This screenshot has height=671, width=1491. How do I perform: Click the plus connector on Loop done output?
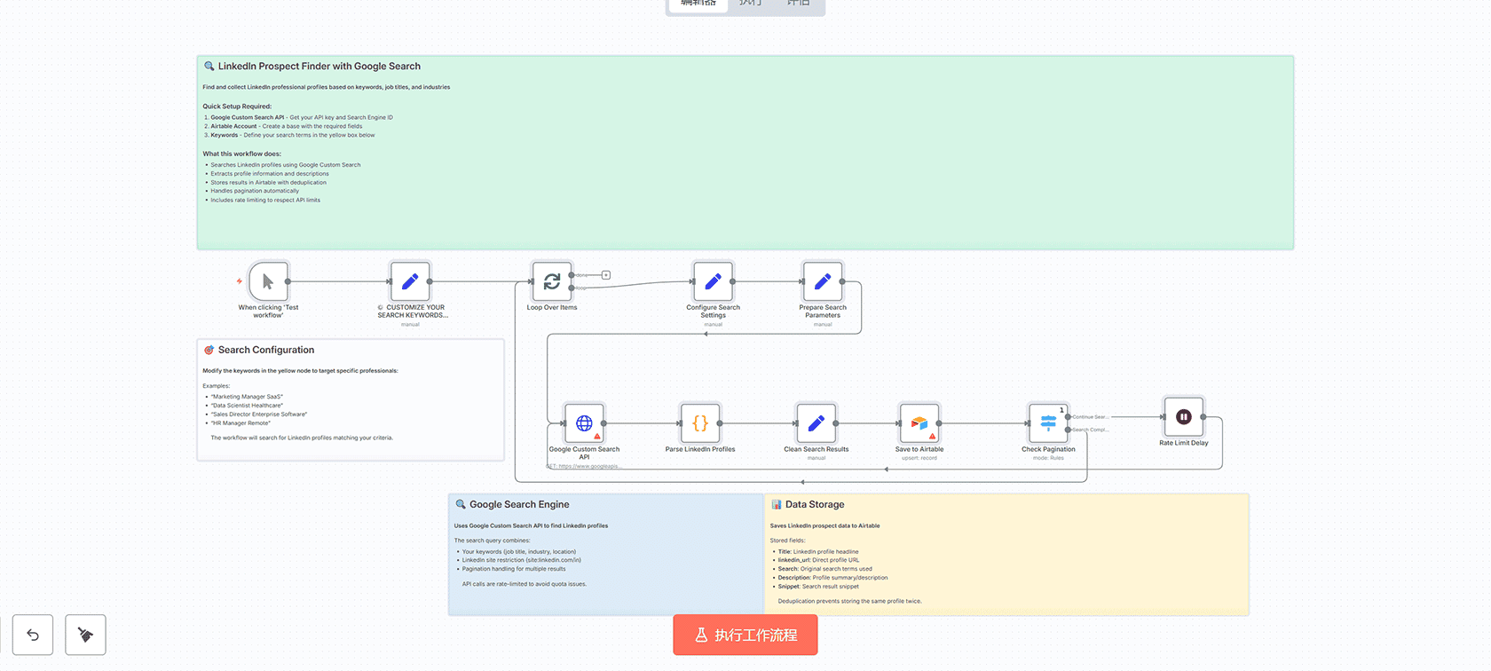click(606, 275)
